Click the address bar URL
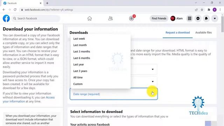 49,10
